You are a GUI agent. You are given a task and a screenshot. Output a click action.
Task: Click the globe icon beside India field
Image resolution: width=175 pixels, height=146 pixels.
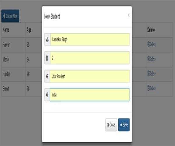(x=47, y=95)
